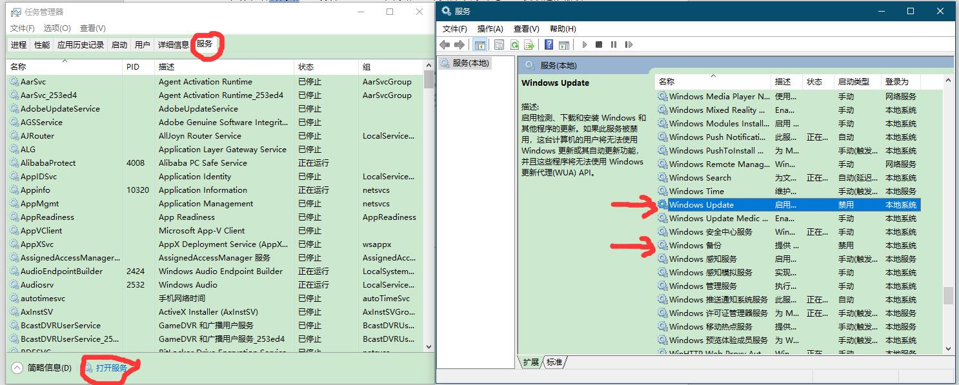Click the Services window title bar icon
Image resolution: width=959 pixels, height=385 pixels.
pyautogui.click(x=446, y=11)
